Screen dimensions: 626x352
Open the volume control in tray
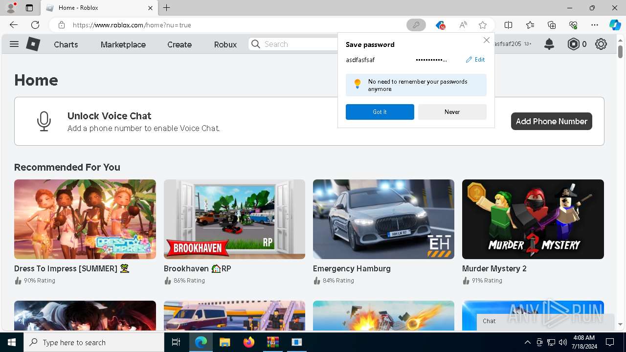563,342
